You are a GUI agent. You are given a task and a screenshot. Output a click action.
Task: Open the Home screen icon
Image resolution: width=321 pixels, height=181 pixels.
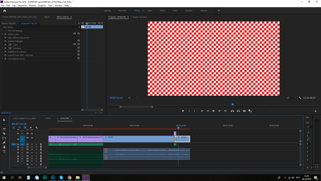[x=5, y=11]
